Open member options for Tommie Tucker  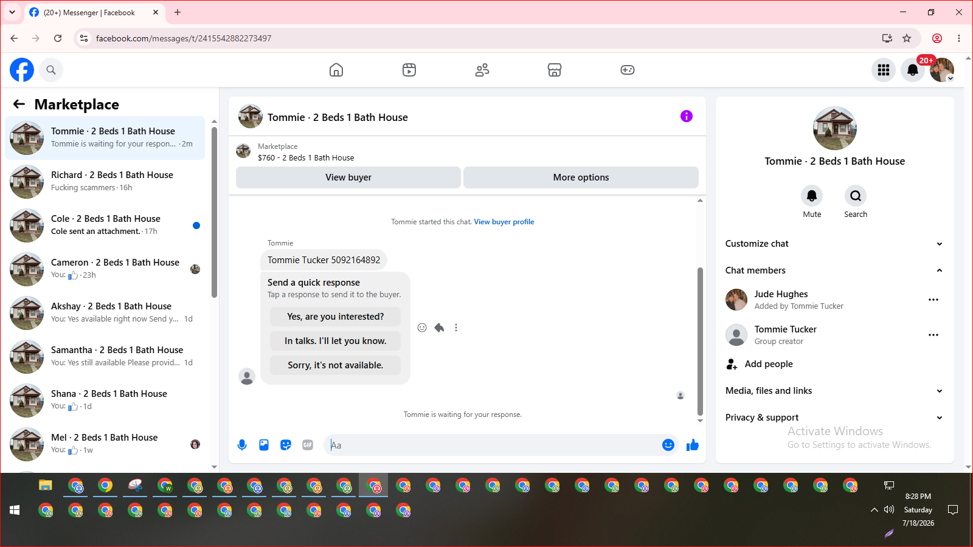coord(933,335)
